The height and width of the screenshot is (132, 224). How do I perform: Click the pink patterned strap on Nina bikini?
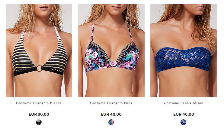(x=93, y=31)
